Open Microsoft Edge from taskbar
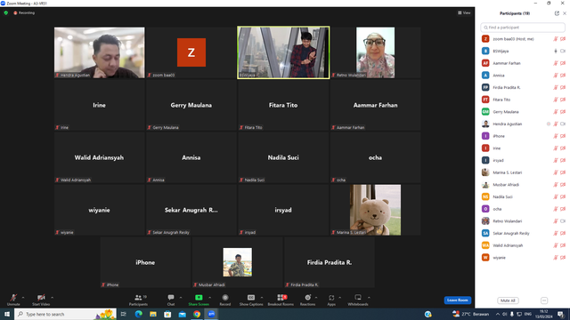The height and width of the screenshot is (320, 570). 139,314
